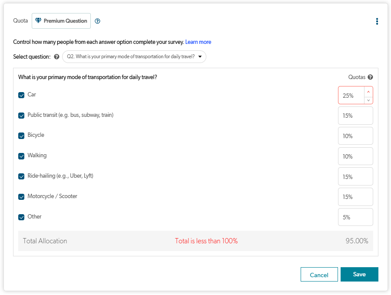The height and width of the screenshot is (295, 391).
Task: Increase the Car quota with up arrow
Action: (368, 91)
